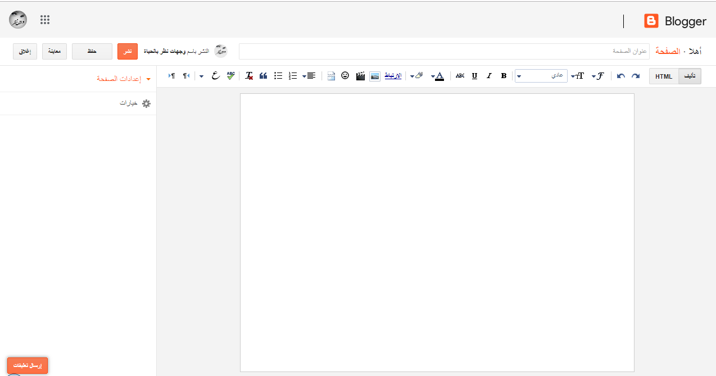Click the spell check icon
Screen dimensions: 716x376
[x=230, y=76]
